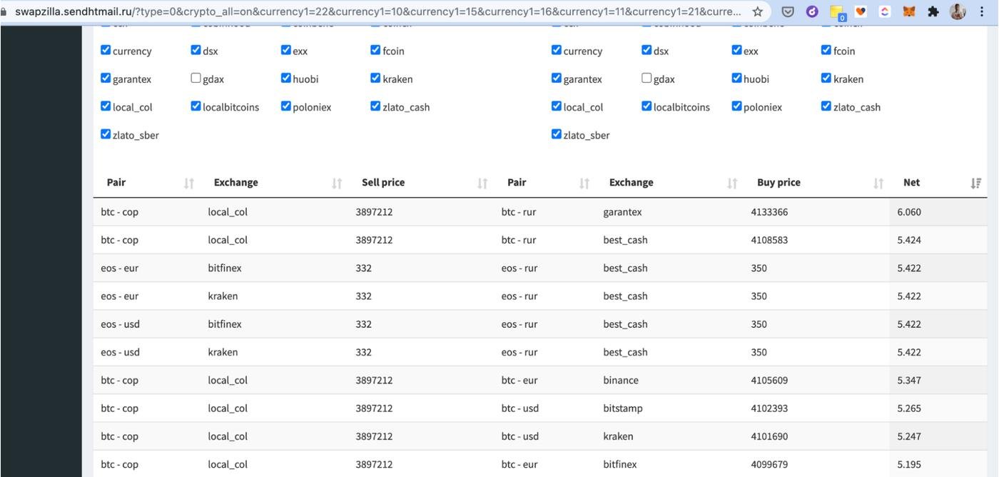Click the purple circular extension icon
The image size is (999, 477).
point(812,11)
